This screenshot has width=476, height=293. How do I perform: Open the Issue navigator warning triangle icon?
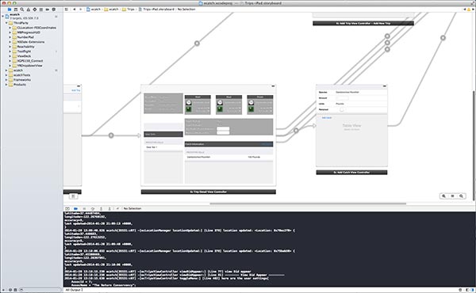[29, 10]
